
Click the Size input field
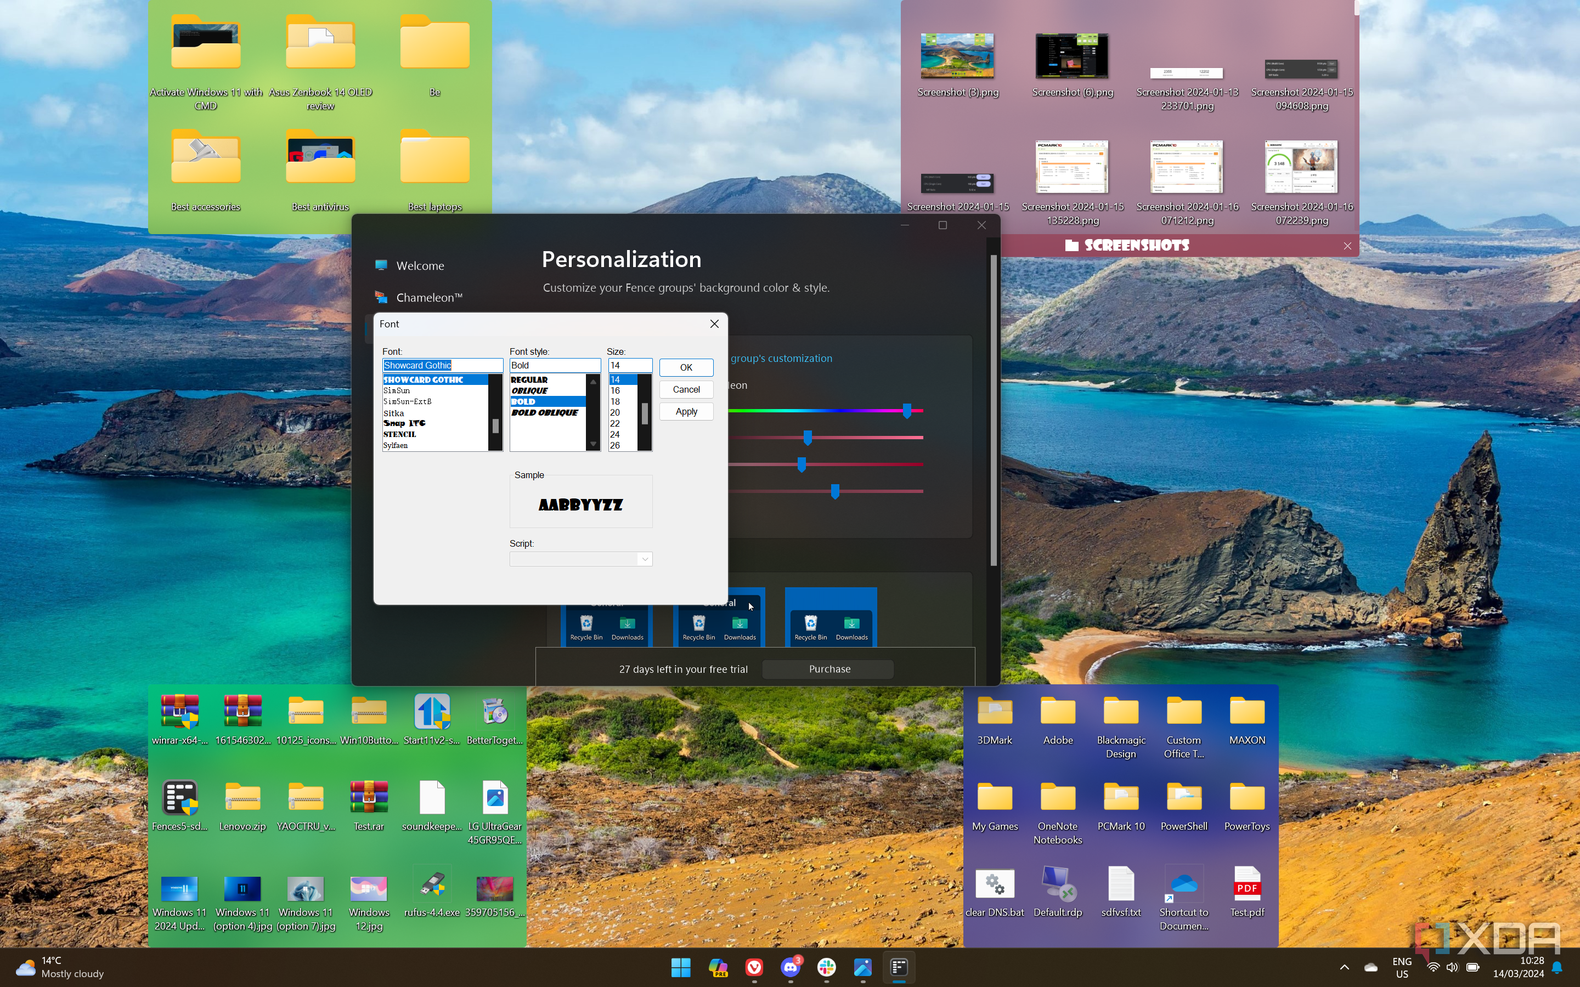pos(629,366)
